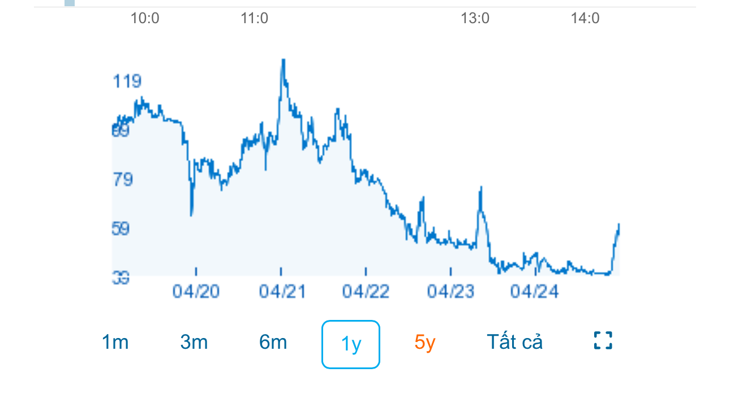
Task: Pick the 04/24 date axis label
Action: (534, 292)
